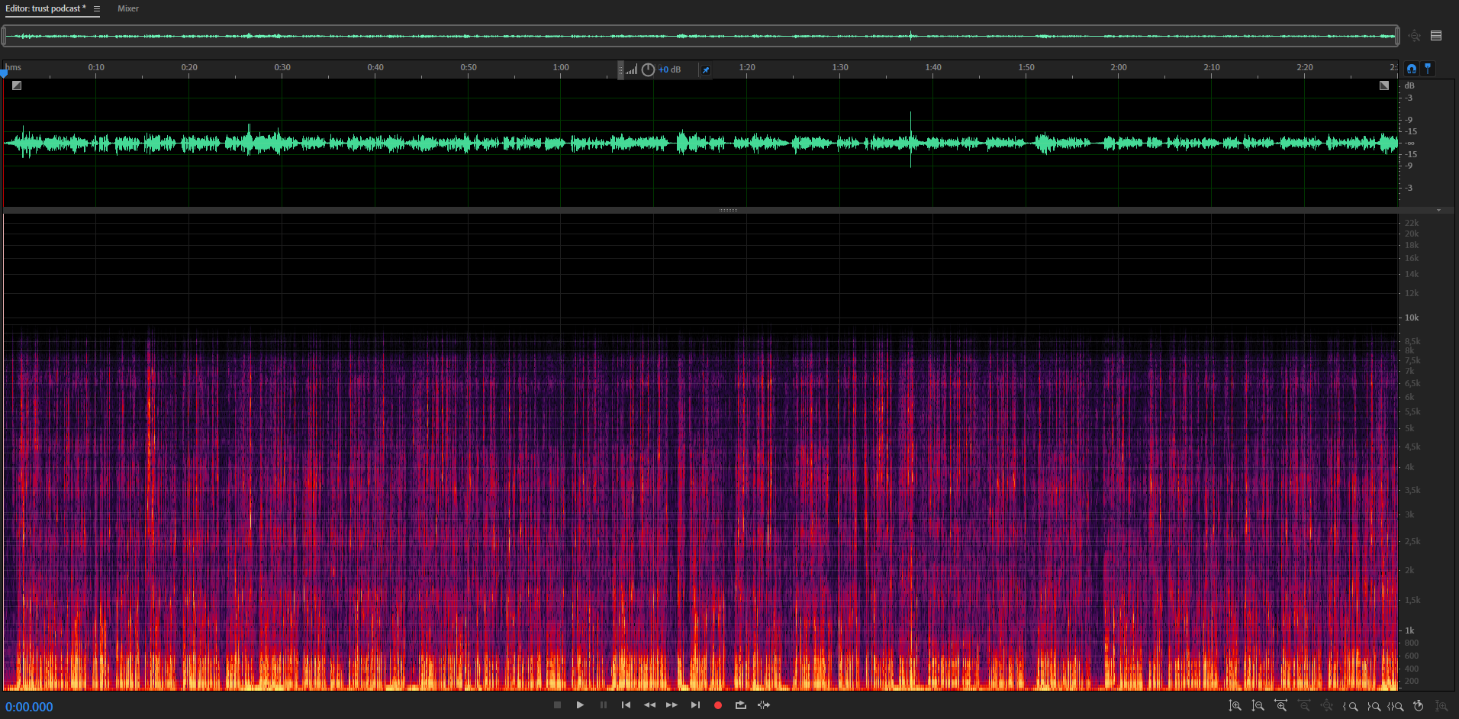Click the HUD volume adjust knob
The width and height of the screenshot is (1459, 719).
pos(648,70)
